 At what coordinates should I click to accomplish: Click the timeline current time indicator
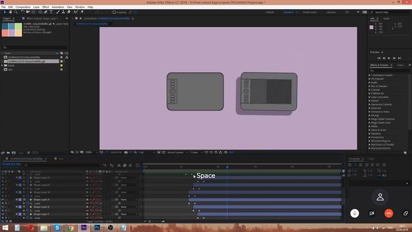tap(227, 167)
